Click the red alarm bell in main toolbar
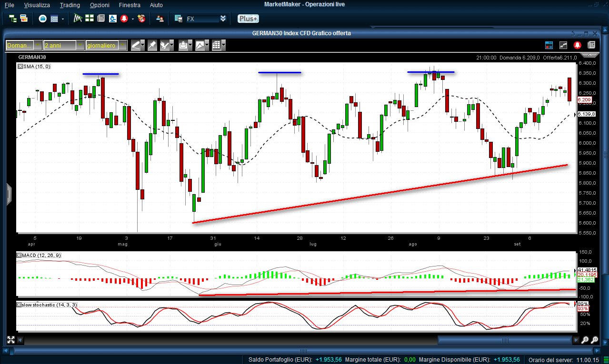This screenshot has height=364, width=609. pos(125,19)
